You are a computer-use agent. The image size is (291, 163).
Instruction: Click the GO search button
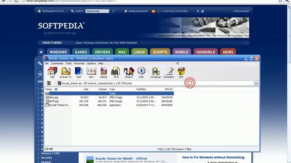pyautogui.click(x=113, y=11)
